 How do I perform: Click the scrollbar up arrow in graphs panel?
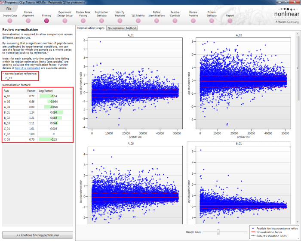[x=298, y=34]
